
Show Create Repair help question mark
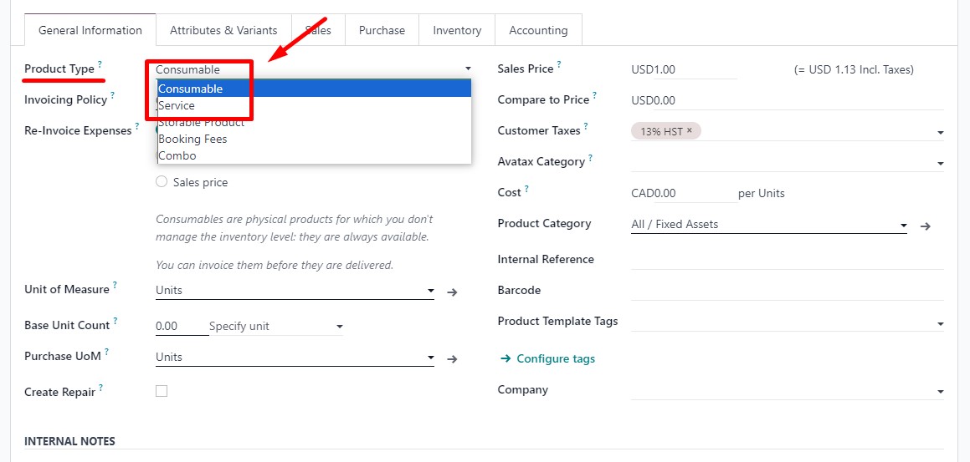pos(100,388)
